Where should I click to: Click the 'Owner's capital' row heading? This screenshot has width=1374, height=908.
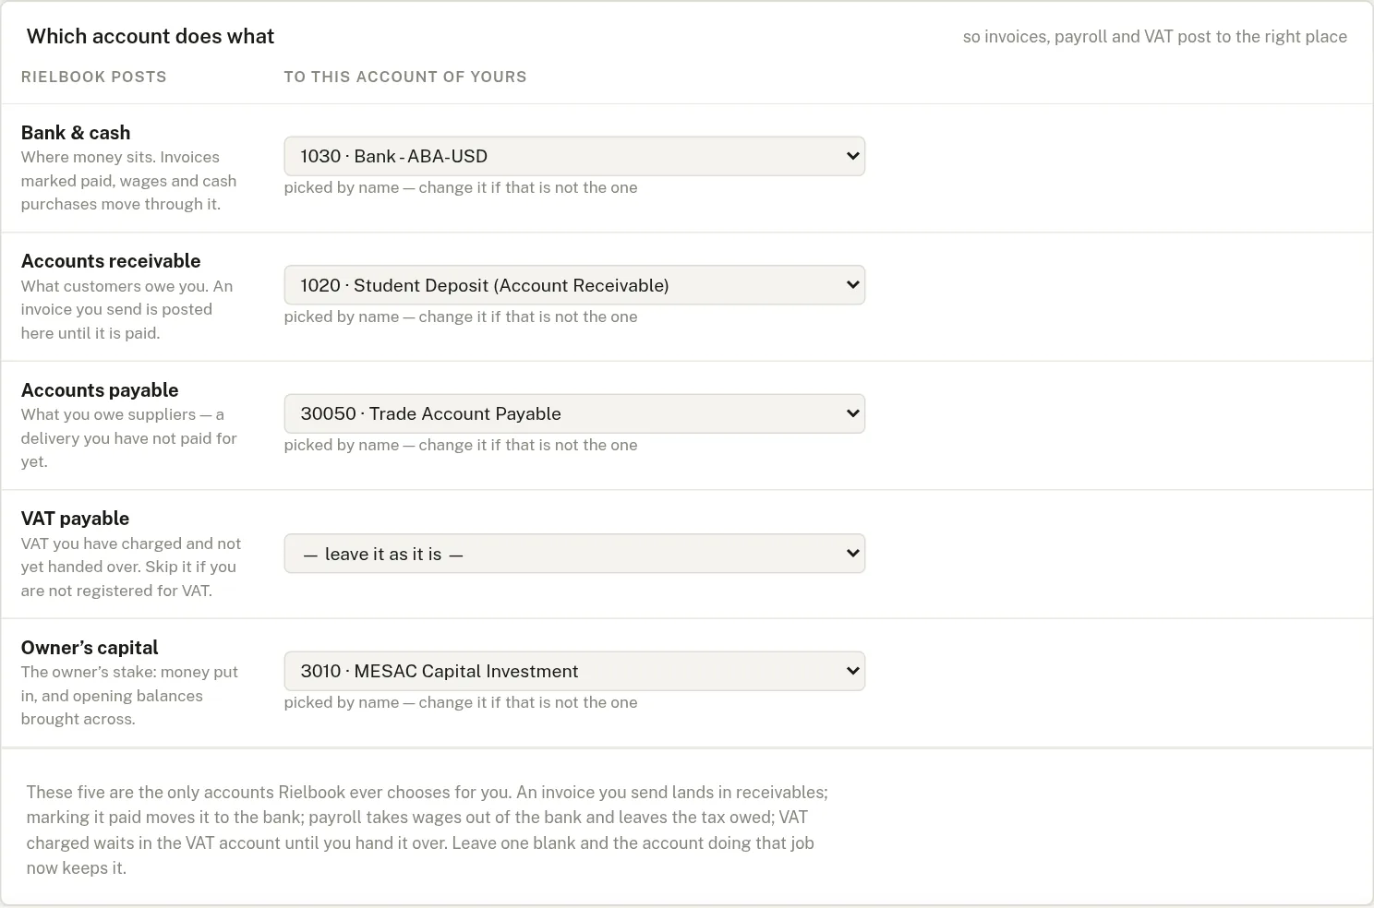click(90, 648)
